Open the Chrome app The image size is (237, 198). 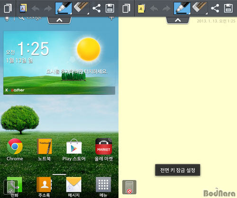15,150
